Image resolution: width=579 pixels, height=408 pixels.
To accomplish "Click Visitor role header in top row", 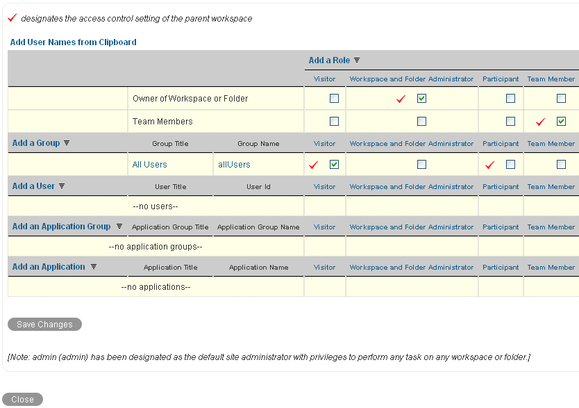I will [324, 79].
